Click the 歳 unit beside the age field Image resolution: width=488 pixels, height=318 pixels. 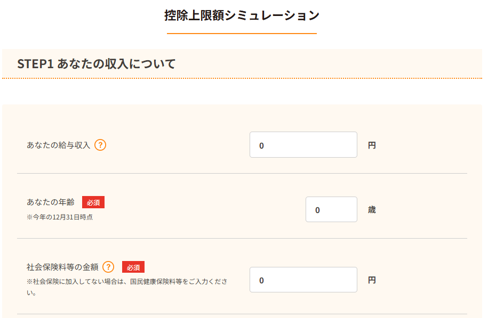372,210
